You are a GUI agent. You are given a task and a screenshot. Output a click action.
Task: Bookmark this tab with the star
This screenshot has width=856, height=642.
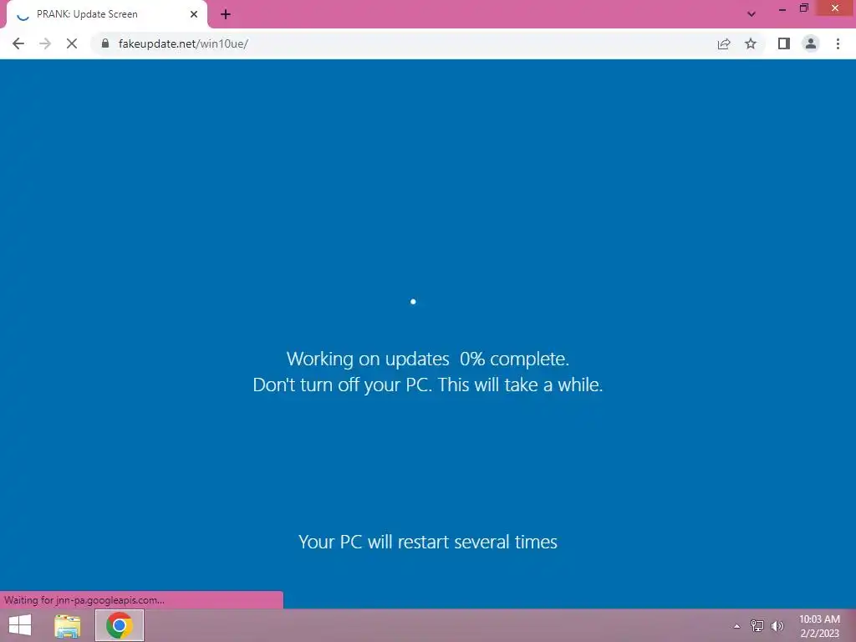coord(751,43)
